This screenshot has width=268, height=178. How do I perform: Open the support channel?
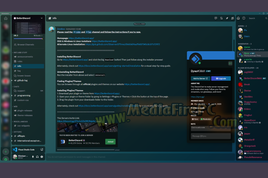[x=28, y=91]
